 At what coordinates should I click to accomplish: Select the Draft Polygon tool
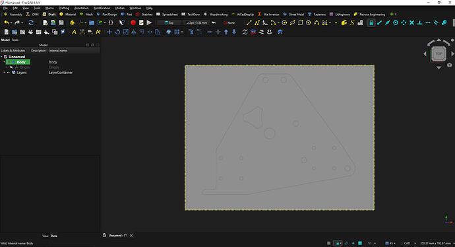click(x=309, y=22)
